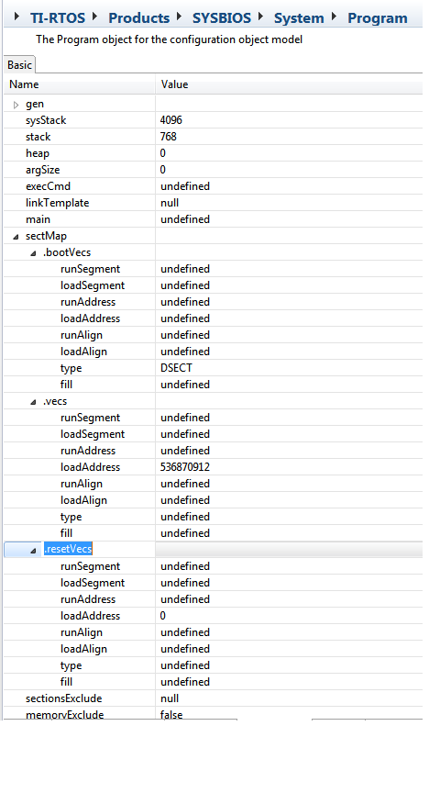Viewport: 440px width, 793px height.
Task: Select linkTemplate value null
Action: tap(170, 203)
